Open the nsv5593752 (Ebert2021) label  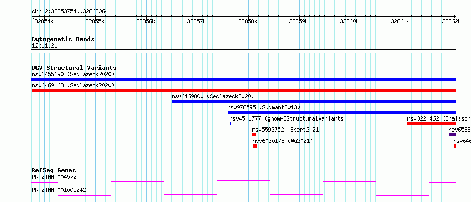click(x=287, y=130)
